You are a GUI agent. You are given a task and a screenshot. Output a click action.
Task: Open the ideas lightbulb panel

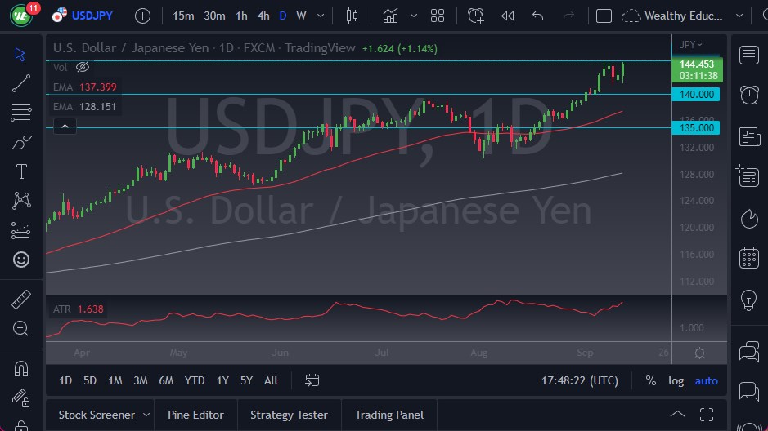(x=749, y=300)
